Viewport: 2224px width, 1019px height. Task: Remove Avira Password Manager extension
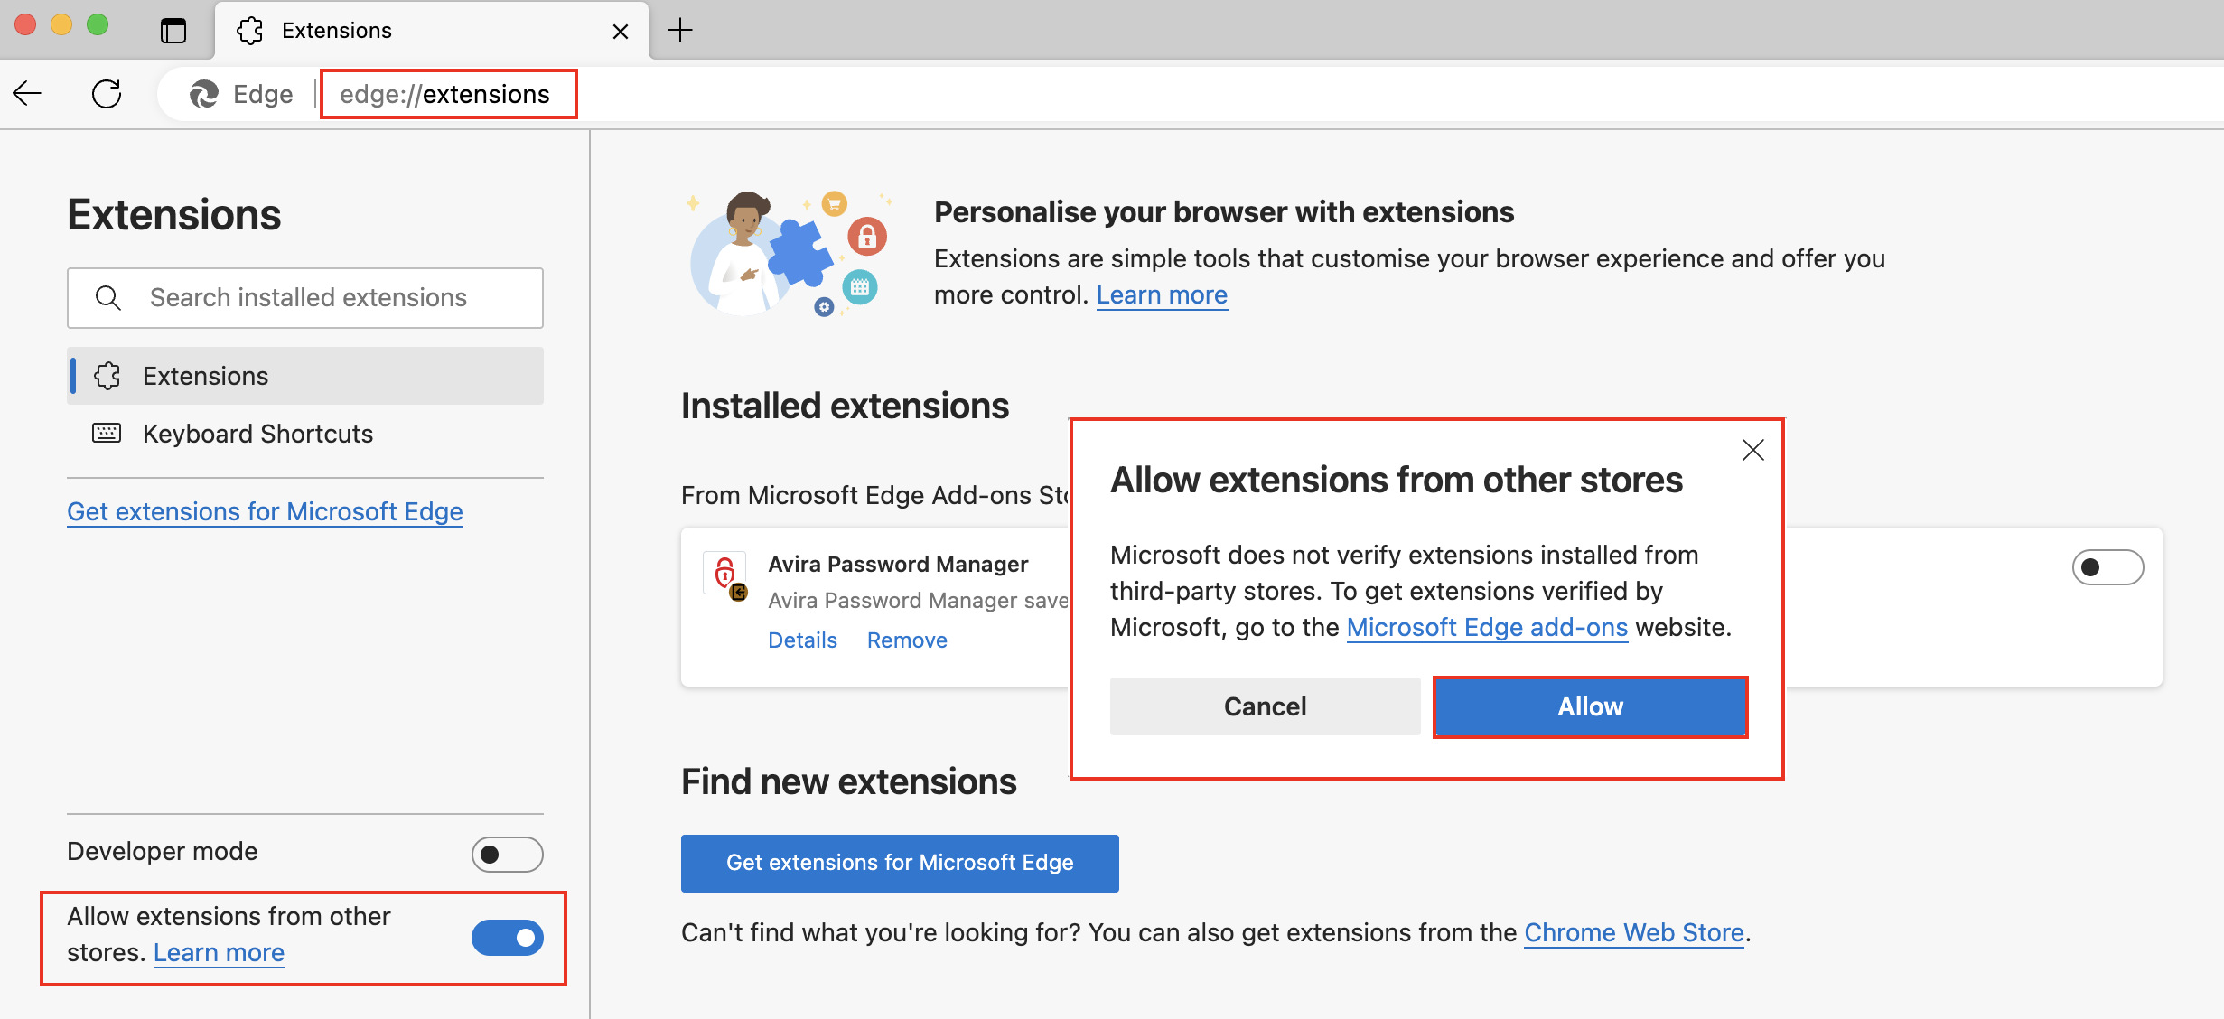pos(907,640)
